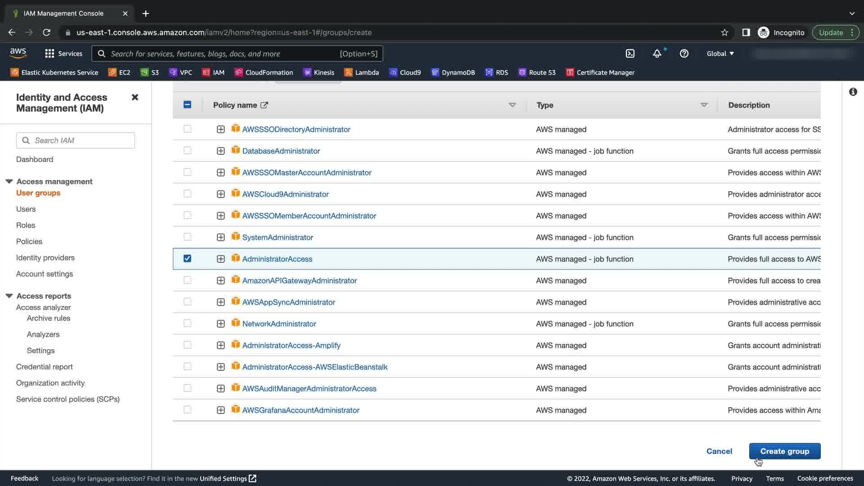This screenshot has width=864, height=486.
Task: Close the IAM navigation sidebar
Action: pos(135,97)
